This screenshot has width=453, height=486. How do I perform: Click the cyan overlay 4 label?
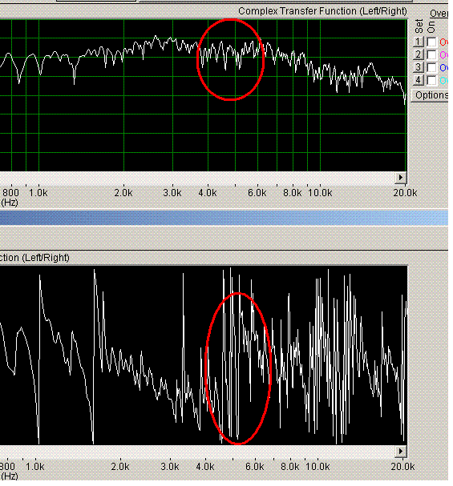point(443,81)
